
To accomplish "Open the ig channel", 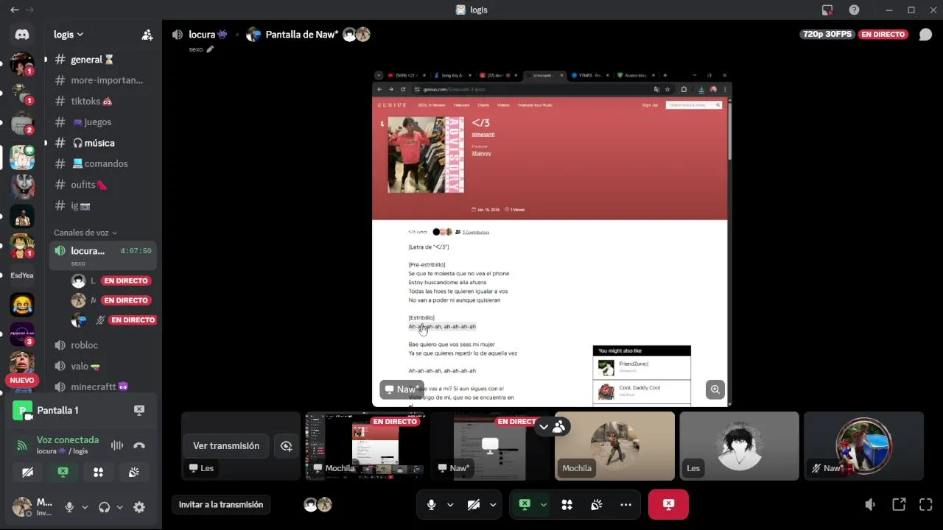I will tap(103, 205).
